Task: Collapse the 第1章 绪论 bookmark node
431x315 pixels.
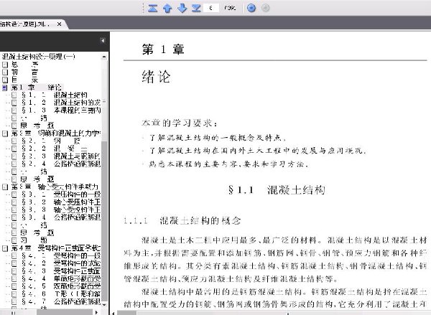Action: [5, 88]
